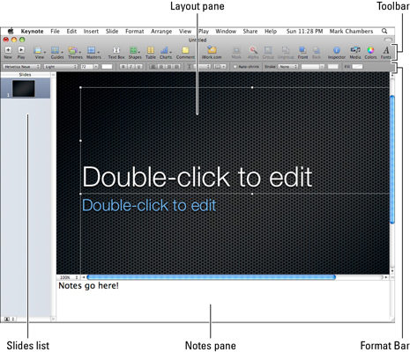Click the Shapes toolbar icon
Image resolution: width=410 pixels, height=352 pixels.
pyautogui.click(x=134, y=50)
